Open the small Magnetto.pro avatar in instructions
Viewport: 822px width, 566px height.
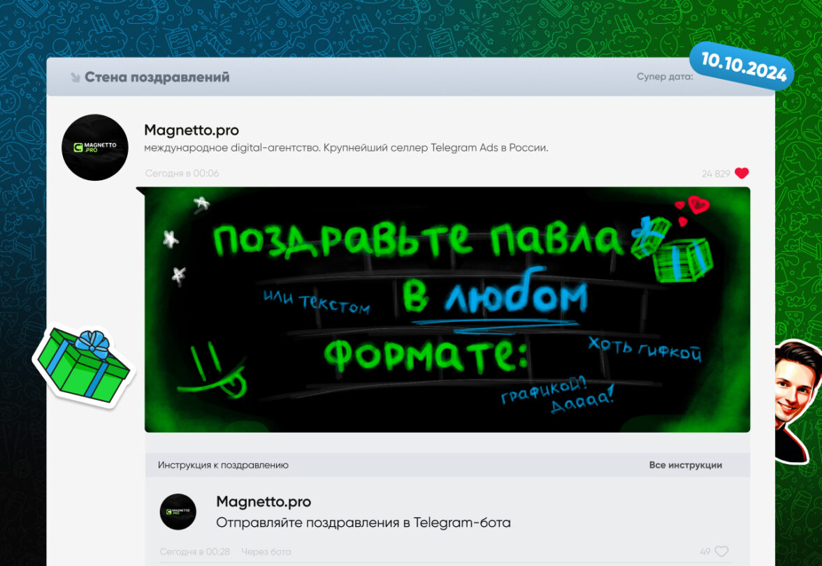178,512
